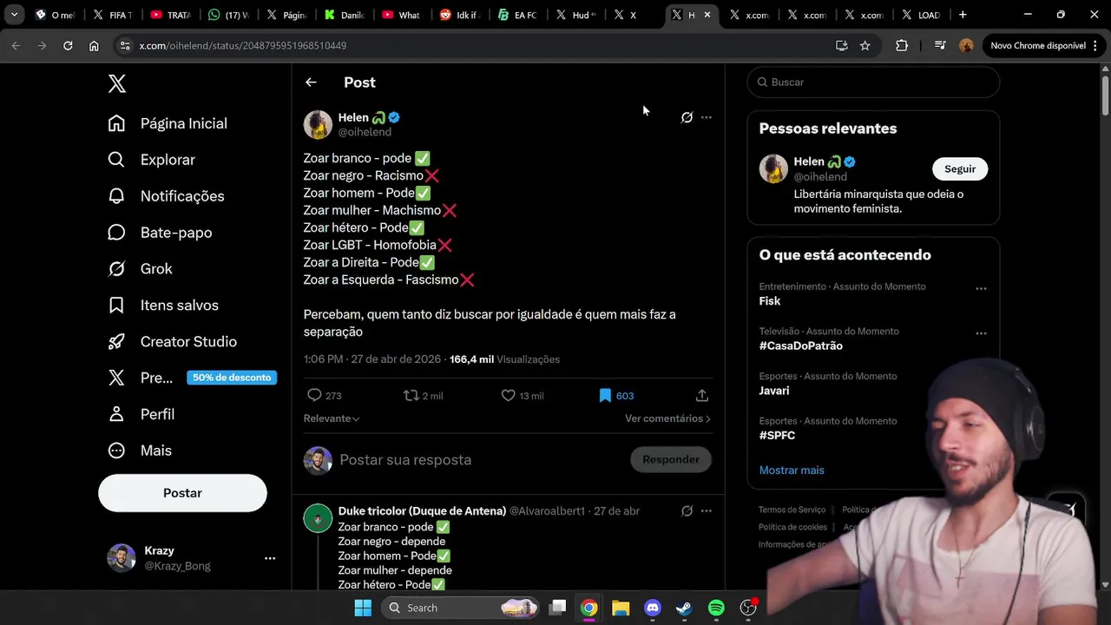Click the Responder button
1111x625 pixels.
(671, 460)
